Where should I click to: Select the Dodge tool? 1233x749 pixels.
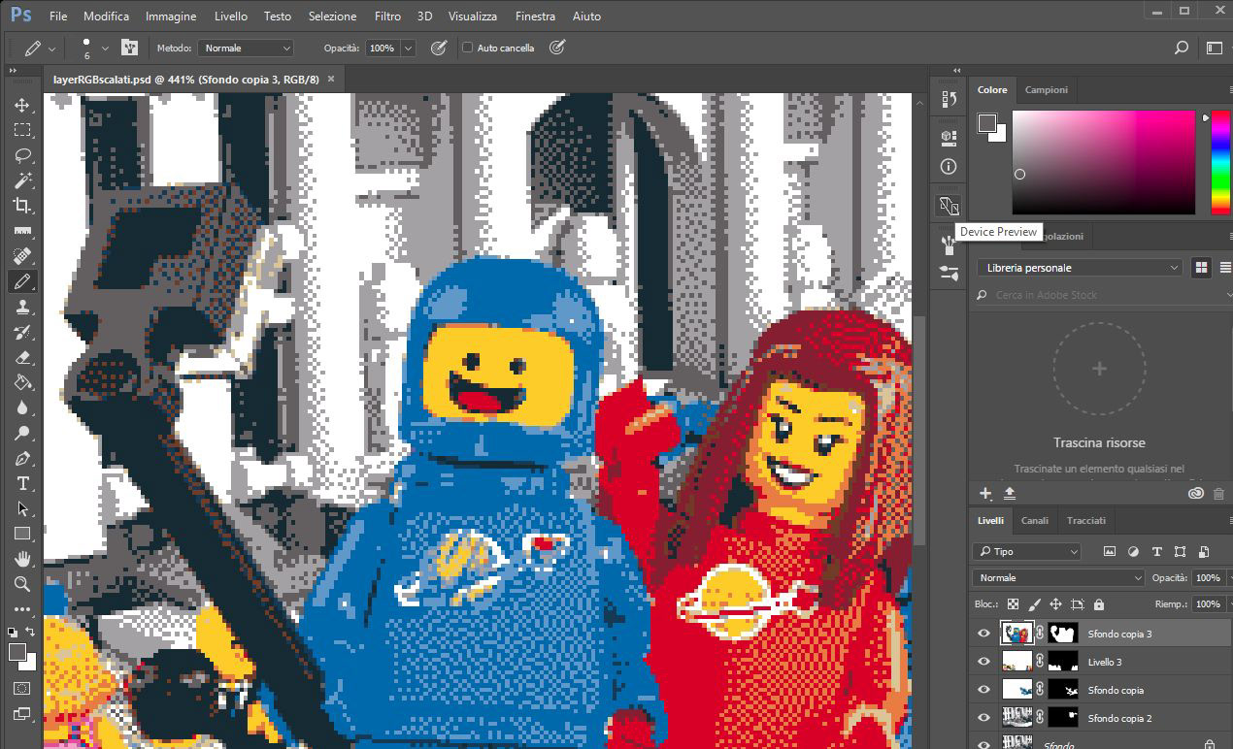[x=21, y=433]
